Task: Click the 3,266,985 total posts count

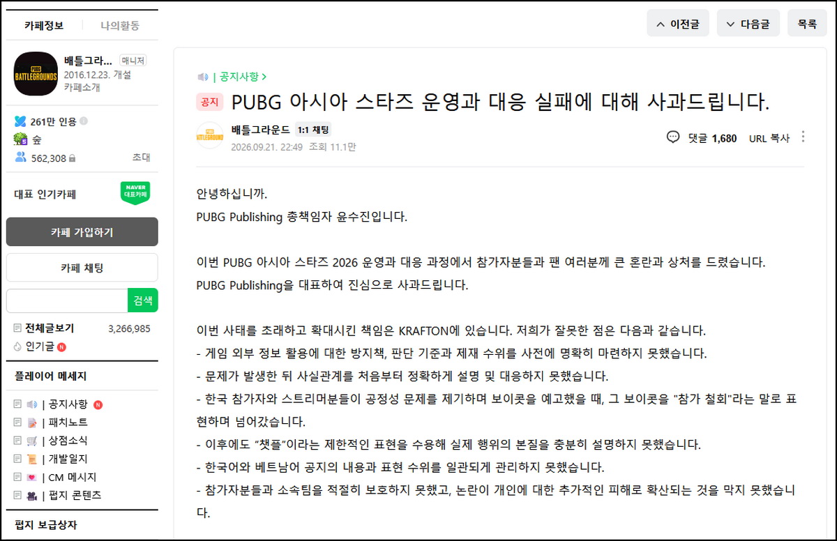Action: point(129,328)
